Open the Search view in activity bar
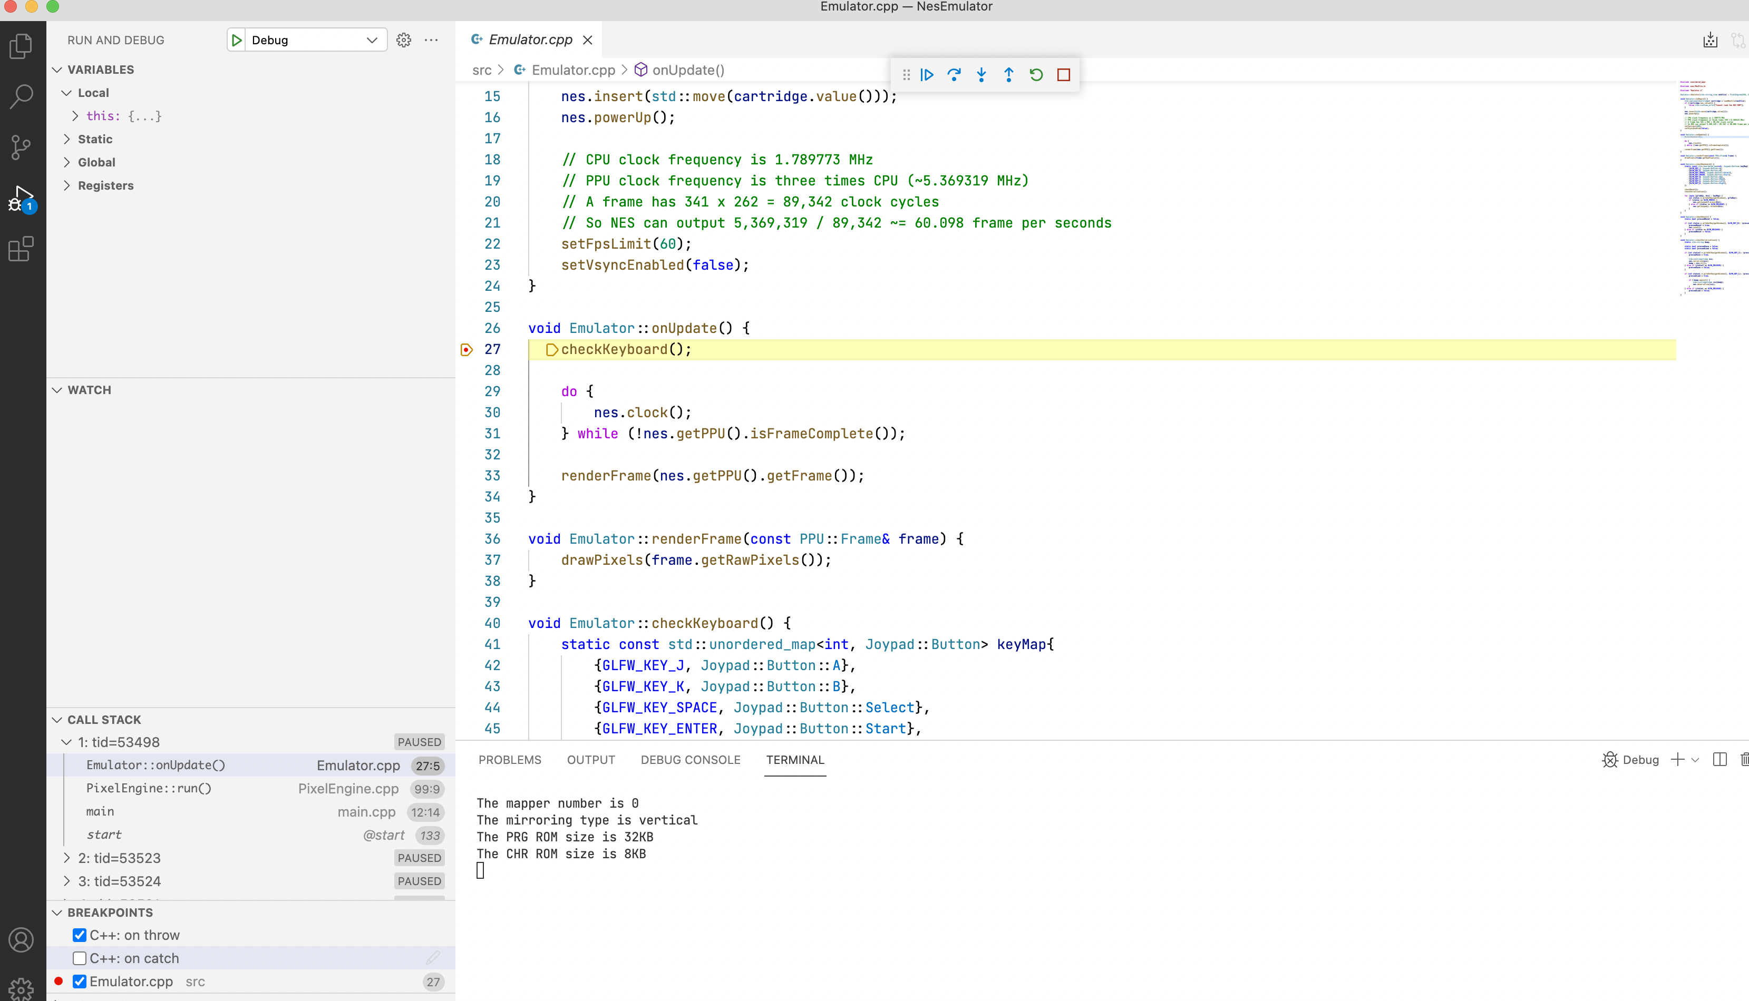The height and width of the screenshot is (1001, 1749). click(x=21, y=97)
